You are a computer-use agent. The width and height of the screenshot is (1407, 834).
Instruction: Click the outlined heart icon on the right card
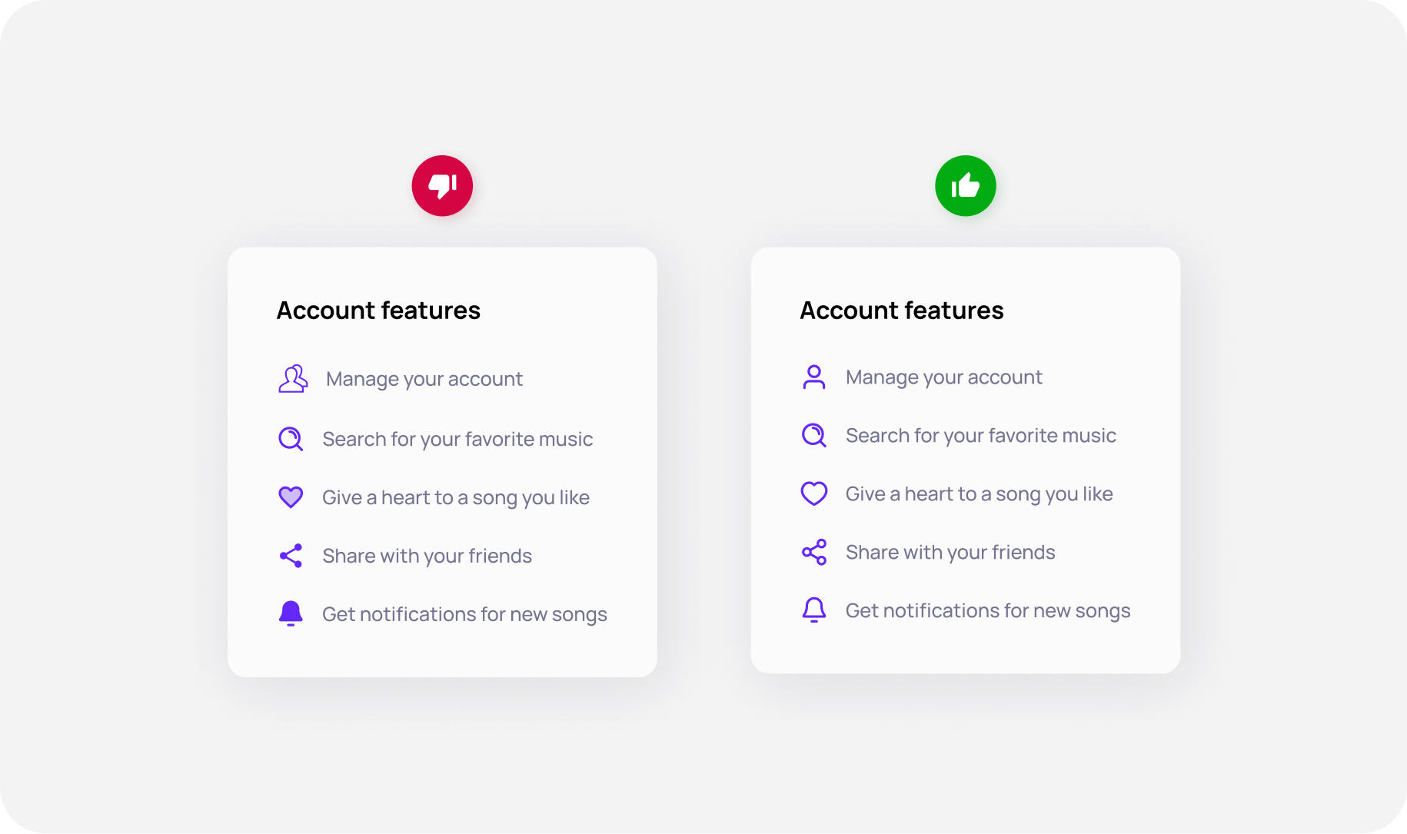(813, 493)
